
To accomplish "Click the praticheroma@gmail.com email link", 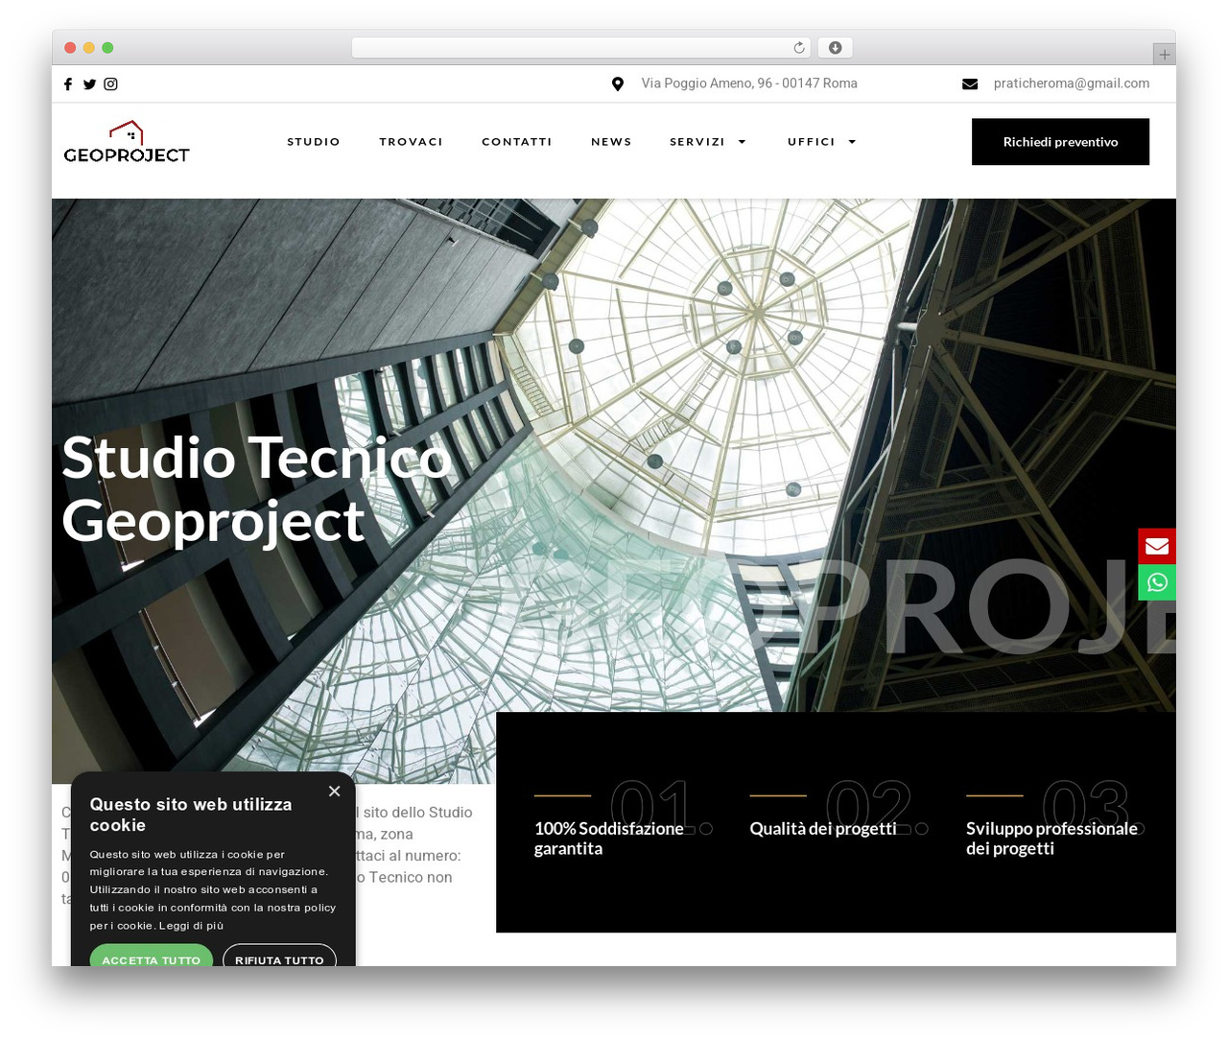I will [x=1072, y=83].
